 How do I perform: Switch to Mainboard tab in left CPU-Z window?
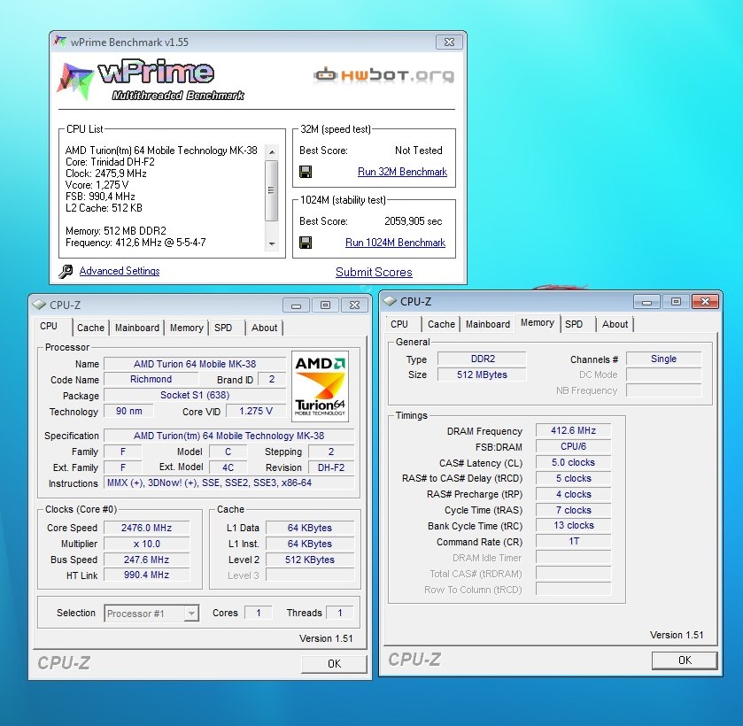[x=137, y=328]
